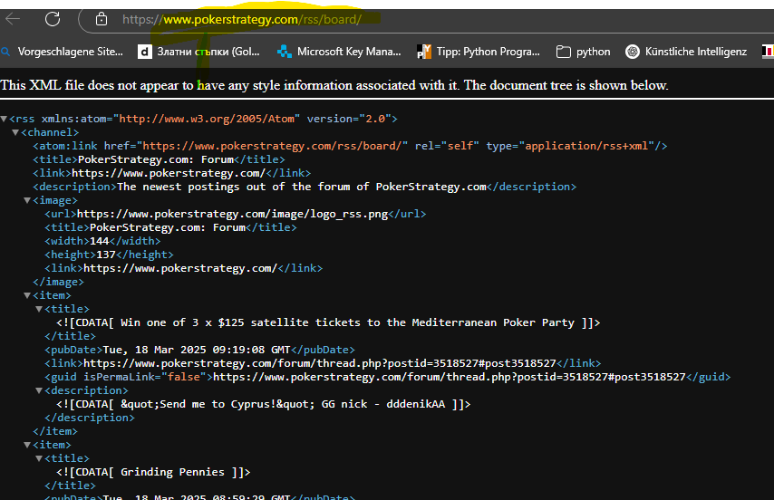The image size is (774, 500).
Task: Click the height value 137
Action: [106, 255]
